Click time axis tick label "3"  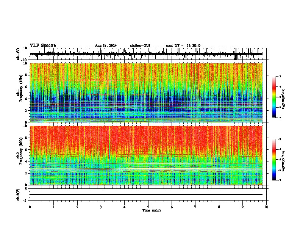[x=101, y=207]
